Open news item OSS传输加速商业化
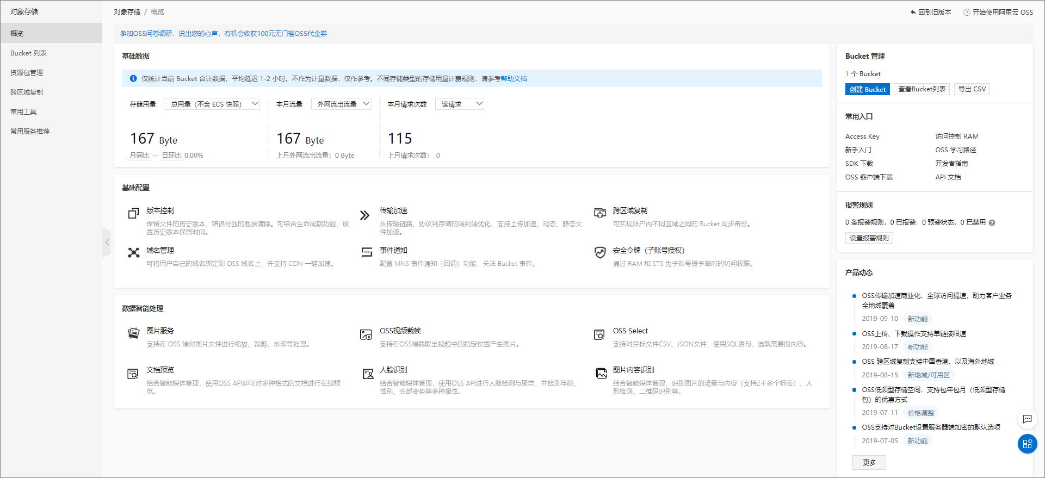 click(x=937, y=301)
